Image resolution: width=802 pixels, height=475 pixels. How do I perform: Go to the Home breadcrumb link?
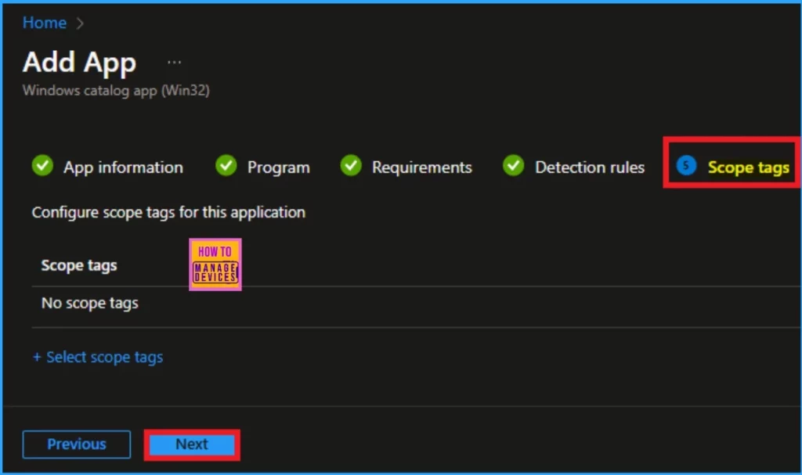coord(45,23)
